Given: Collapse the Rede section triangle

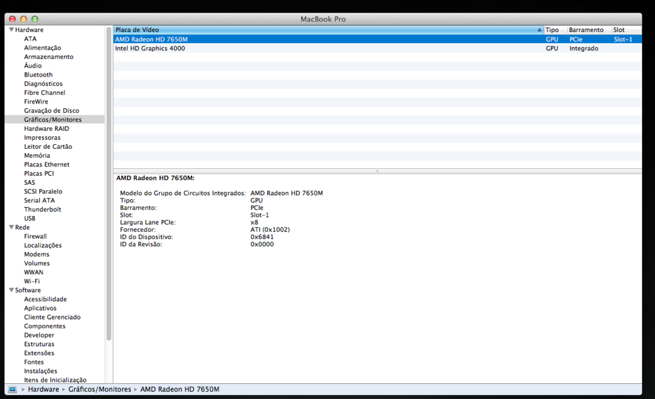Looking at the screenshot, I should (x=11, y=227).
